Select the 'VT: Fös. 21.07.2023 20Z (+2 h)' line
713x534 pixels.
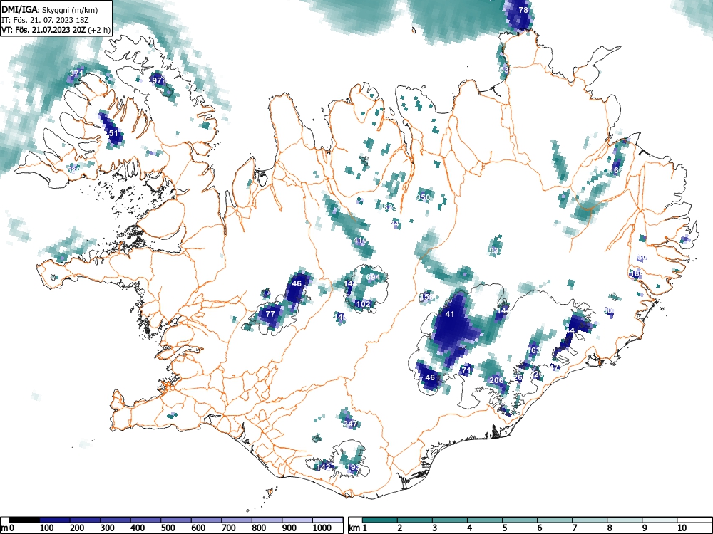coord(56,30)
